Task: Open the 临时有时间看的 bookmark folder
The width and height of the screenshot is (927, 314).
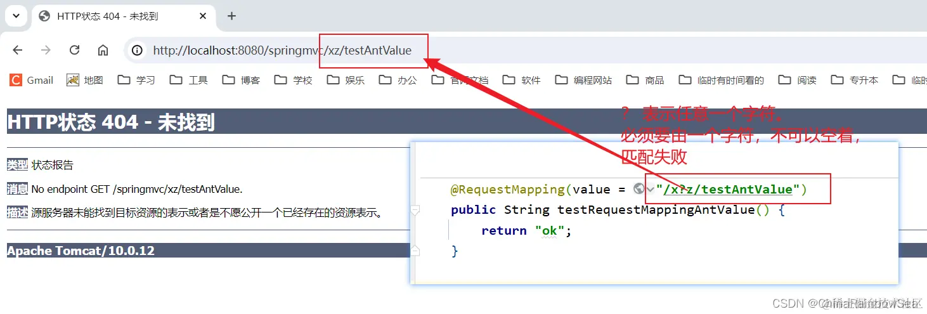Action: coord(722,80)
